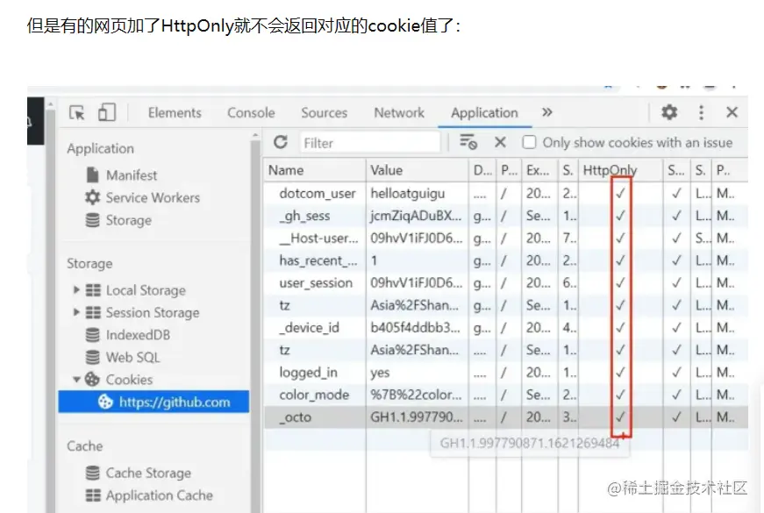Switch to the Console tab

[x=251, y=112]
